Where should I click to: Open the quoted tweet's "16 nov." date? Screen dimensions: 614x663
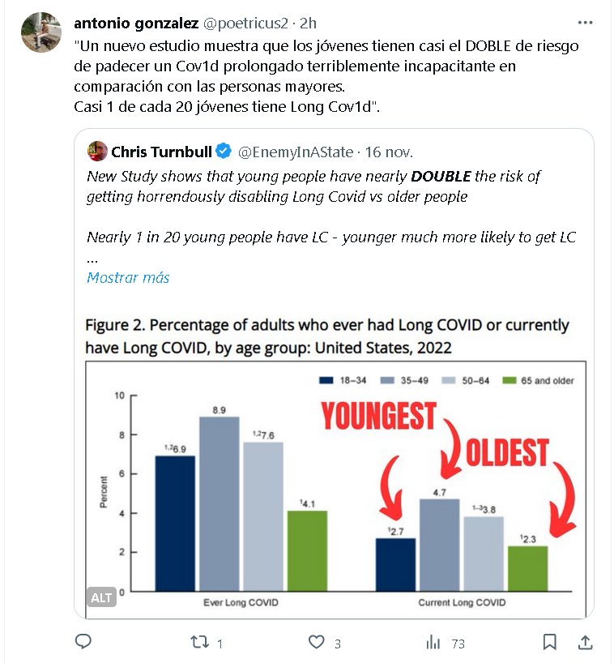click(389, 152)
